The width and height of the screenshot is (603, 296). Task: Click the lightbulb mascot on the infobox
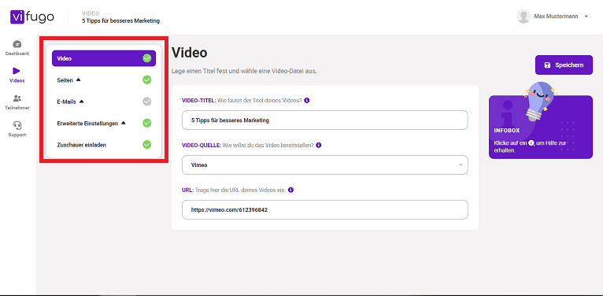[541, 101]
